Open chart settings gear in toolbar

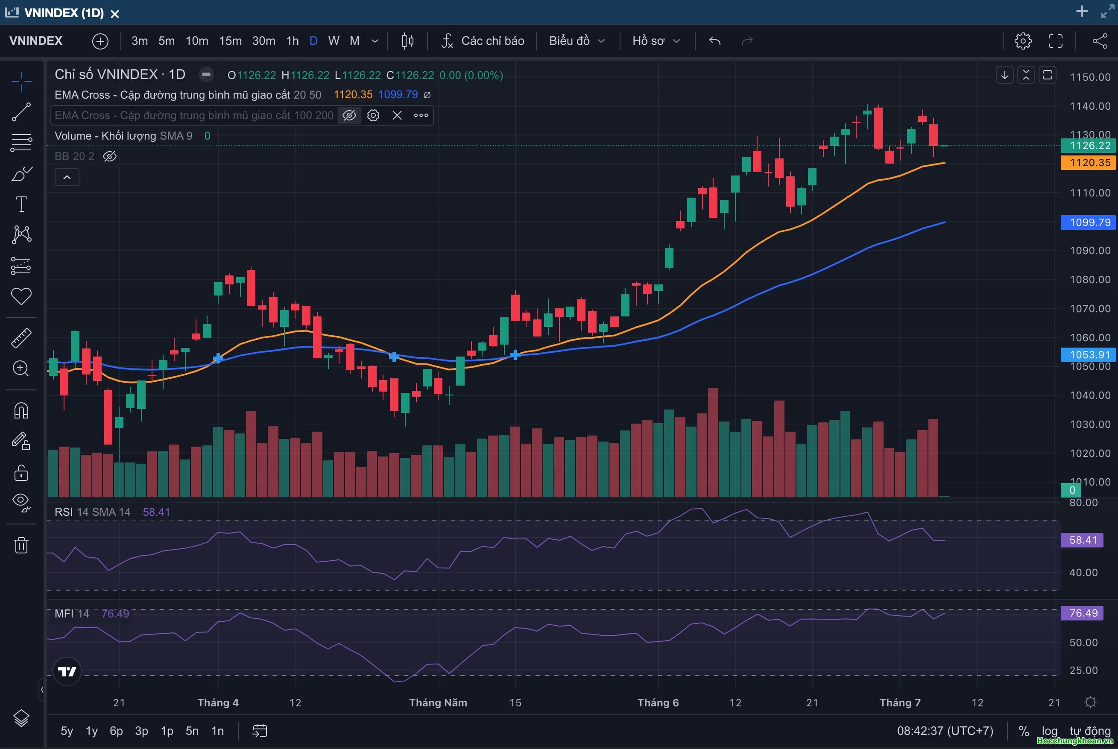pyautogui.click(x=1022, y=41)
